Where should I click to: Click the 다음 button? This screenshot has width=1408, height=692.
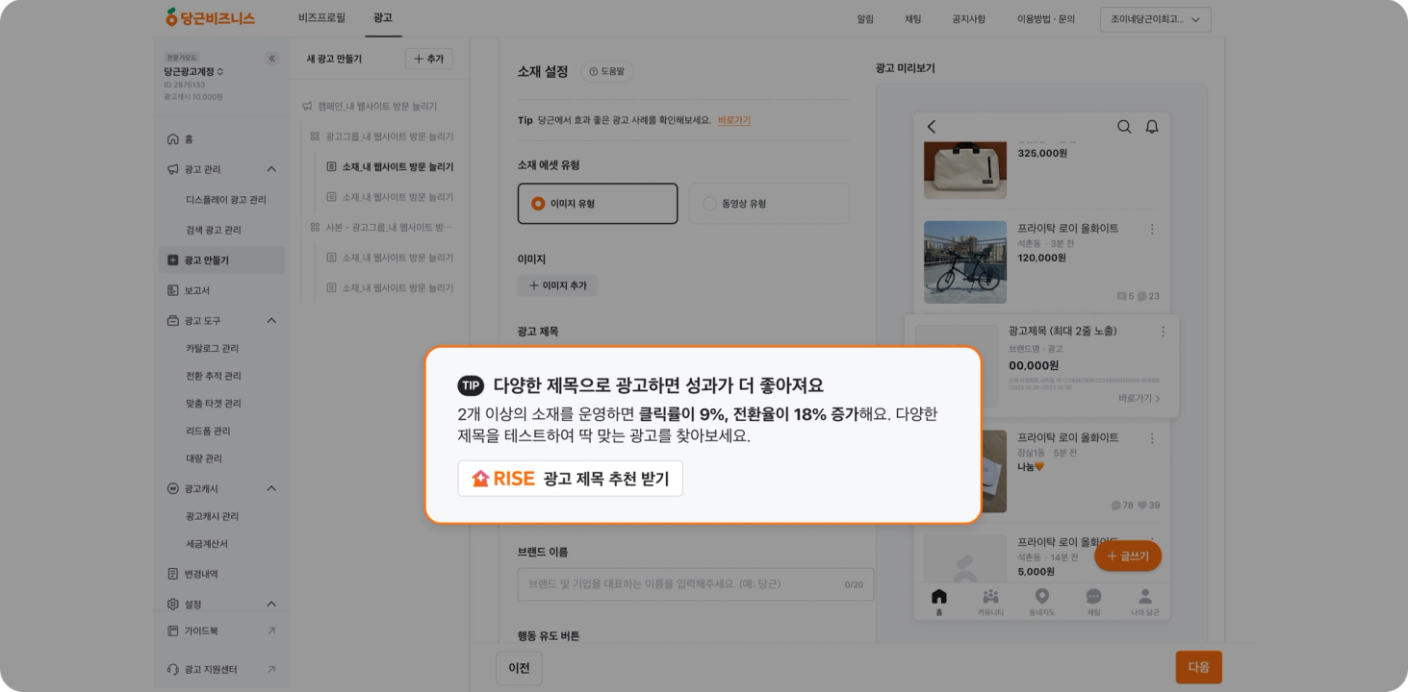click(1198, 667)
